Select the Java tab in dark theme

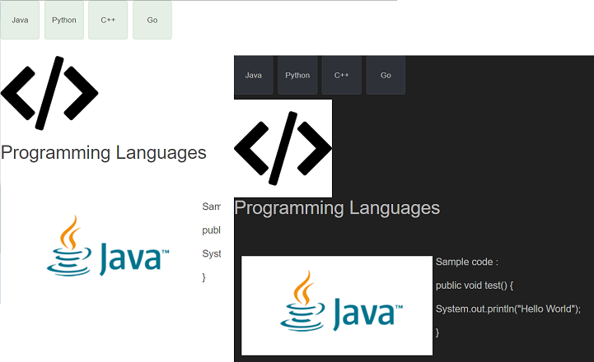tap(254, 75)
